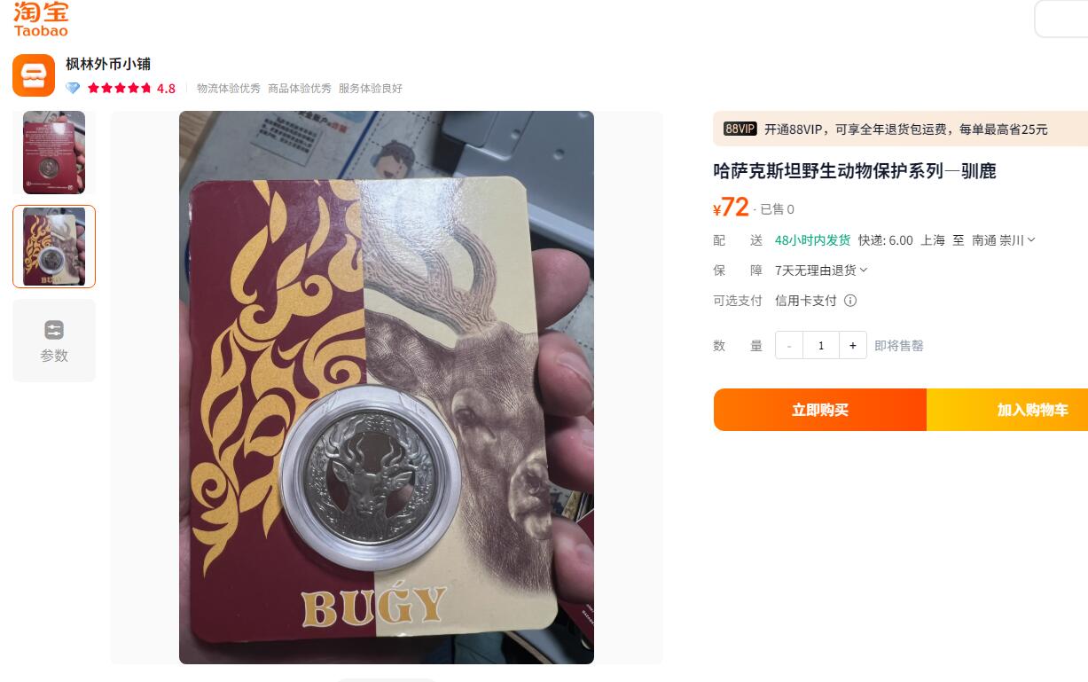Viewport: 1088px width, 682px height.
Task: Add item via 加入购物车 button
Action: 1007,410
